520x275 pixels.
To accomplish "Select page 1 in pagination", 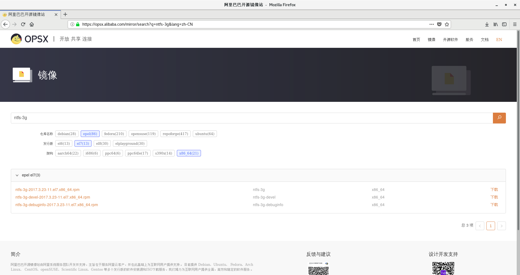I will 491,226.
